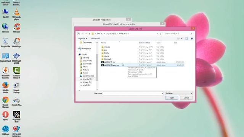Select Local Disk (C:) in navigation pane
This screenshot has width=244, height=137.
pyautogui.click(x=87, y=76)
